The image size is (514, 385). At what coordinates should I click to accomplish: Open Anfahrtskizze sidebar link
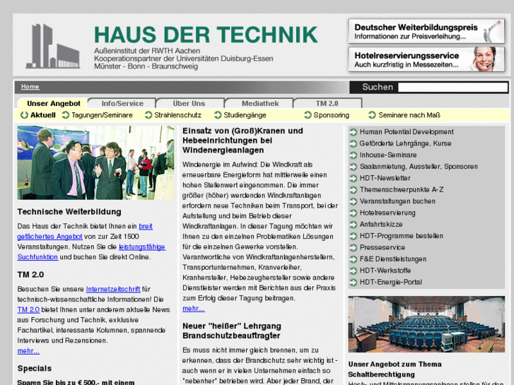tap(381, 225)
